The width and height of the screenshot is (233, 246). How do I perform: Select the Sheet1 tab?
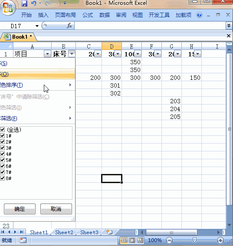[39, 232]
